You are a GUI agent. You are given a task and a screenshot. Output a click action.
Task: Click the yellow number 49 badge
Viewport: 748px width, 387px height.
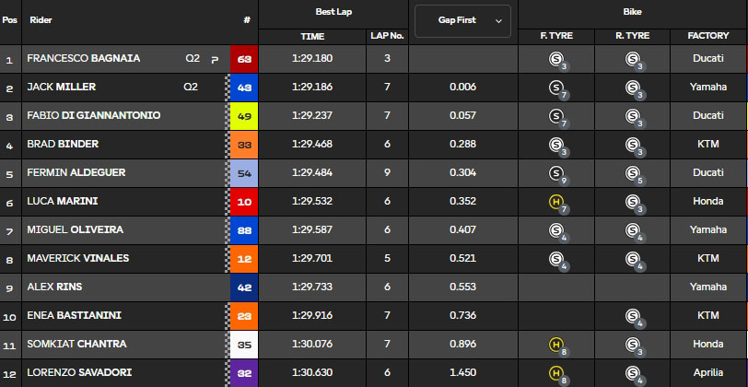coord(244,116)
